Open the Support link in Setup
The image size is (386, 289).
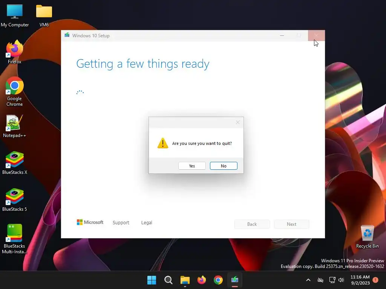coord(121,223)
